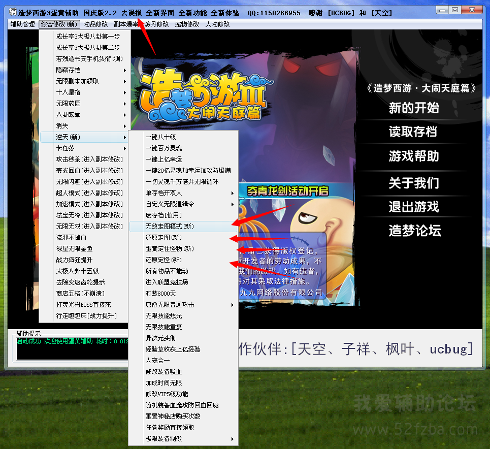
Task: Open 造梦论坛 link
Action: click(415, 231)
